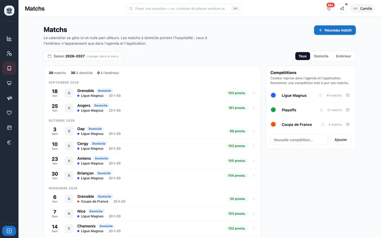This screenshot has height=238, width=381.
Task: Focus the Poser une question search field
Action: tap(184, 8)
